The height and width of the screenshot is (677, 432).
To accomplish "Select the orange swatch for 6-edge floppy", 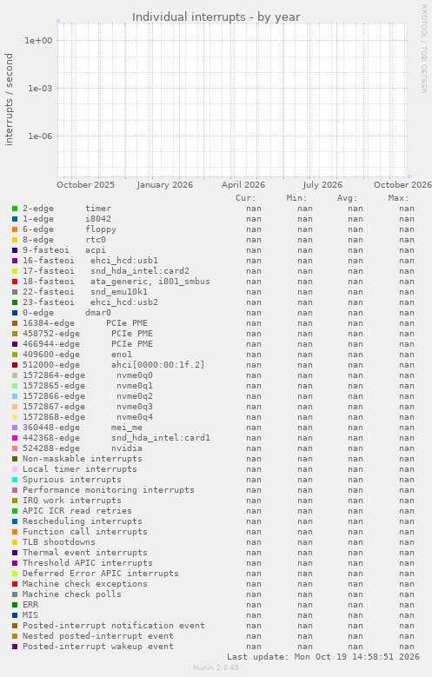I will coord(15,229).
